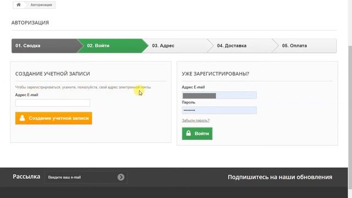Viewport: 352px width, 198px height.
Task: Click the home icon in breadcrumb
Action: pyautogui.click(x=19, y=5)
